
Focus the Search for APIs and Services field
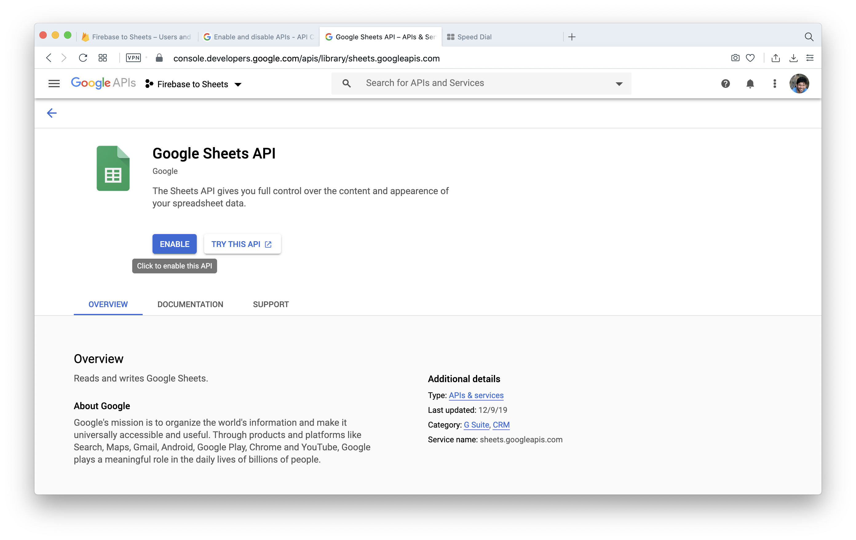(x=481, y=84)
